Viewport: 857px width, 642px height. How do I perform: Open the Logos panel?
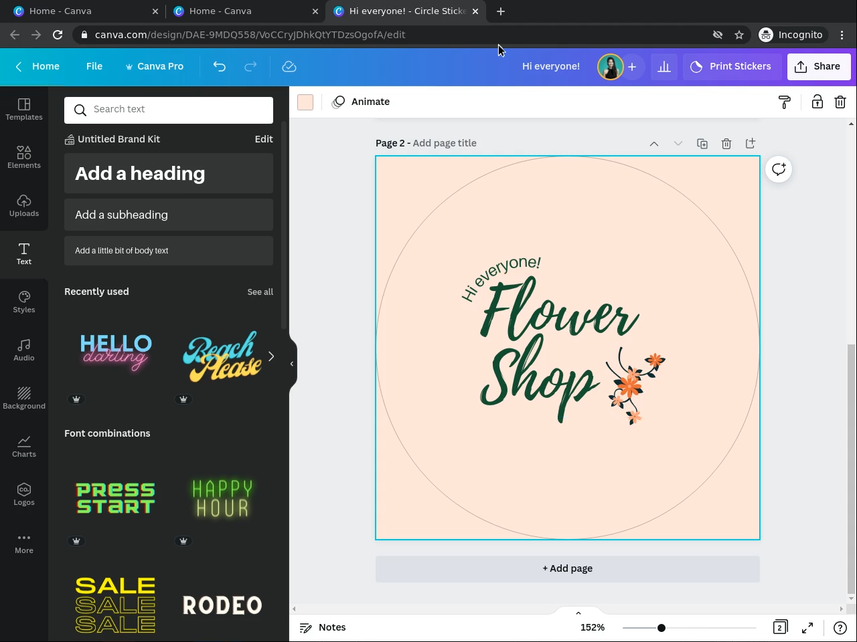click(x=24, y=494)
